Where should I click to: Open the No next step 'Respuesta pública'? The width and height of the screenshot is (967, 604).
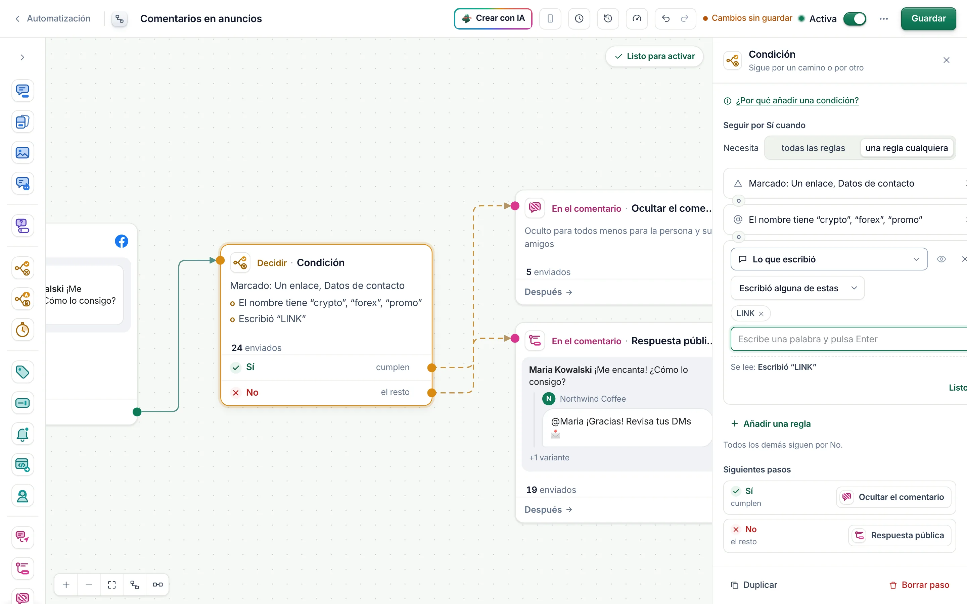point(900,536)
